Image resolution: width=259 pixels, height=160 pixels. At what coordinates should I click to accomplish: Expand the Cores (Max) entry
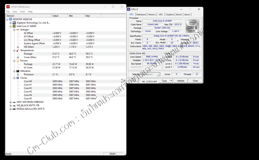(x=18, y=57)
